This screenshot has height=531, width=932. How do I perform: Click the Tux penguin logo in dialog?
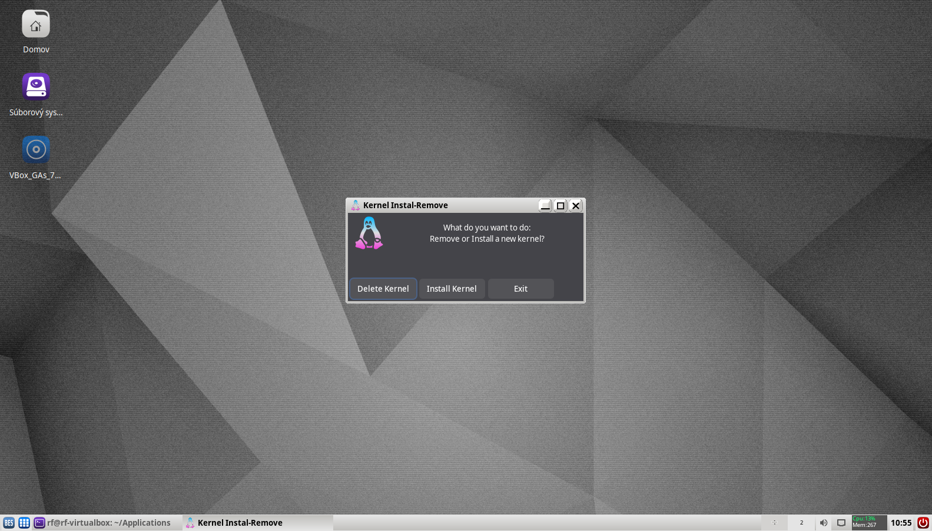[369, 233]
